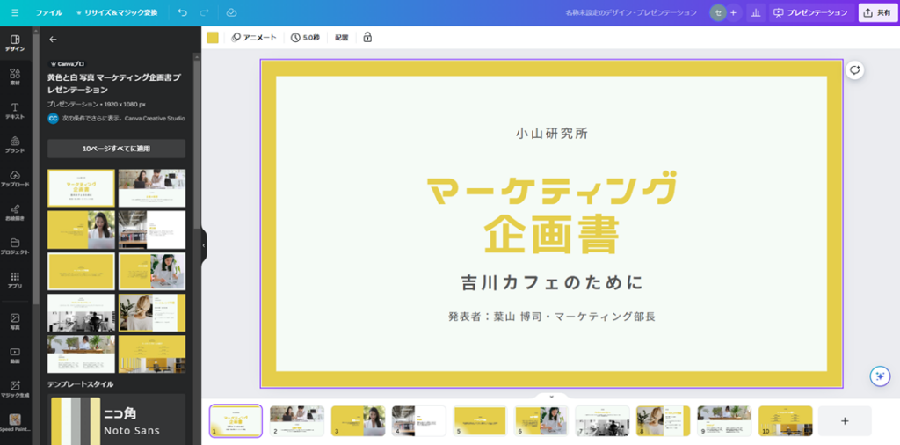900x445 pixels.
Task: Click the yellow color swatch in toolbar
Action: [213, 38]
